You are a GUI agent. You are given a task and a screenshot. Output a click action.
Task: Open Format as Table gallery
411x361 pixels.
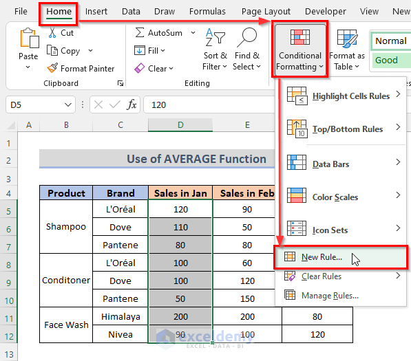tap(347, 50)
